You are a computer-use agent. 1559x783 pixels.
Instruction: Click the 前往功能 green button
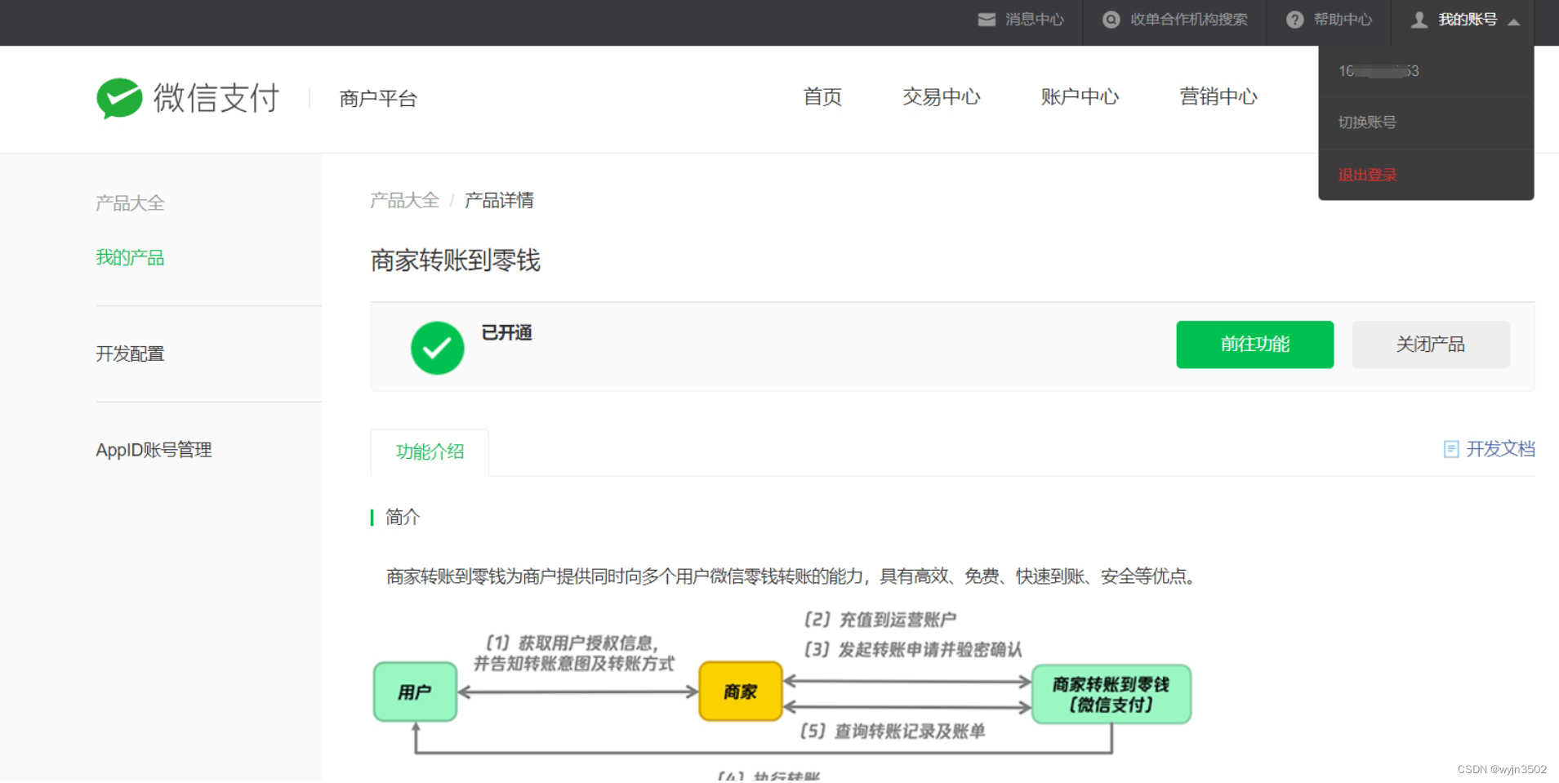click(x=1254, y=345)
